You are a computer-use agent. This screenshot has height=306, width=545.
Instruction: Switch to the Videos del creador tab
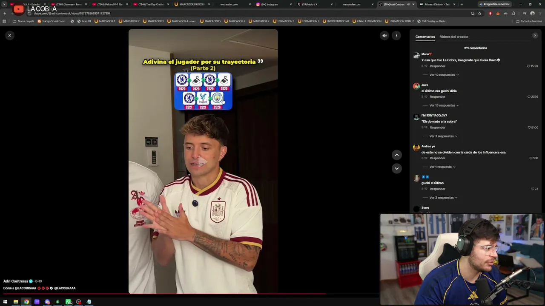[454, 37]
